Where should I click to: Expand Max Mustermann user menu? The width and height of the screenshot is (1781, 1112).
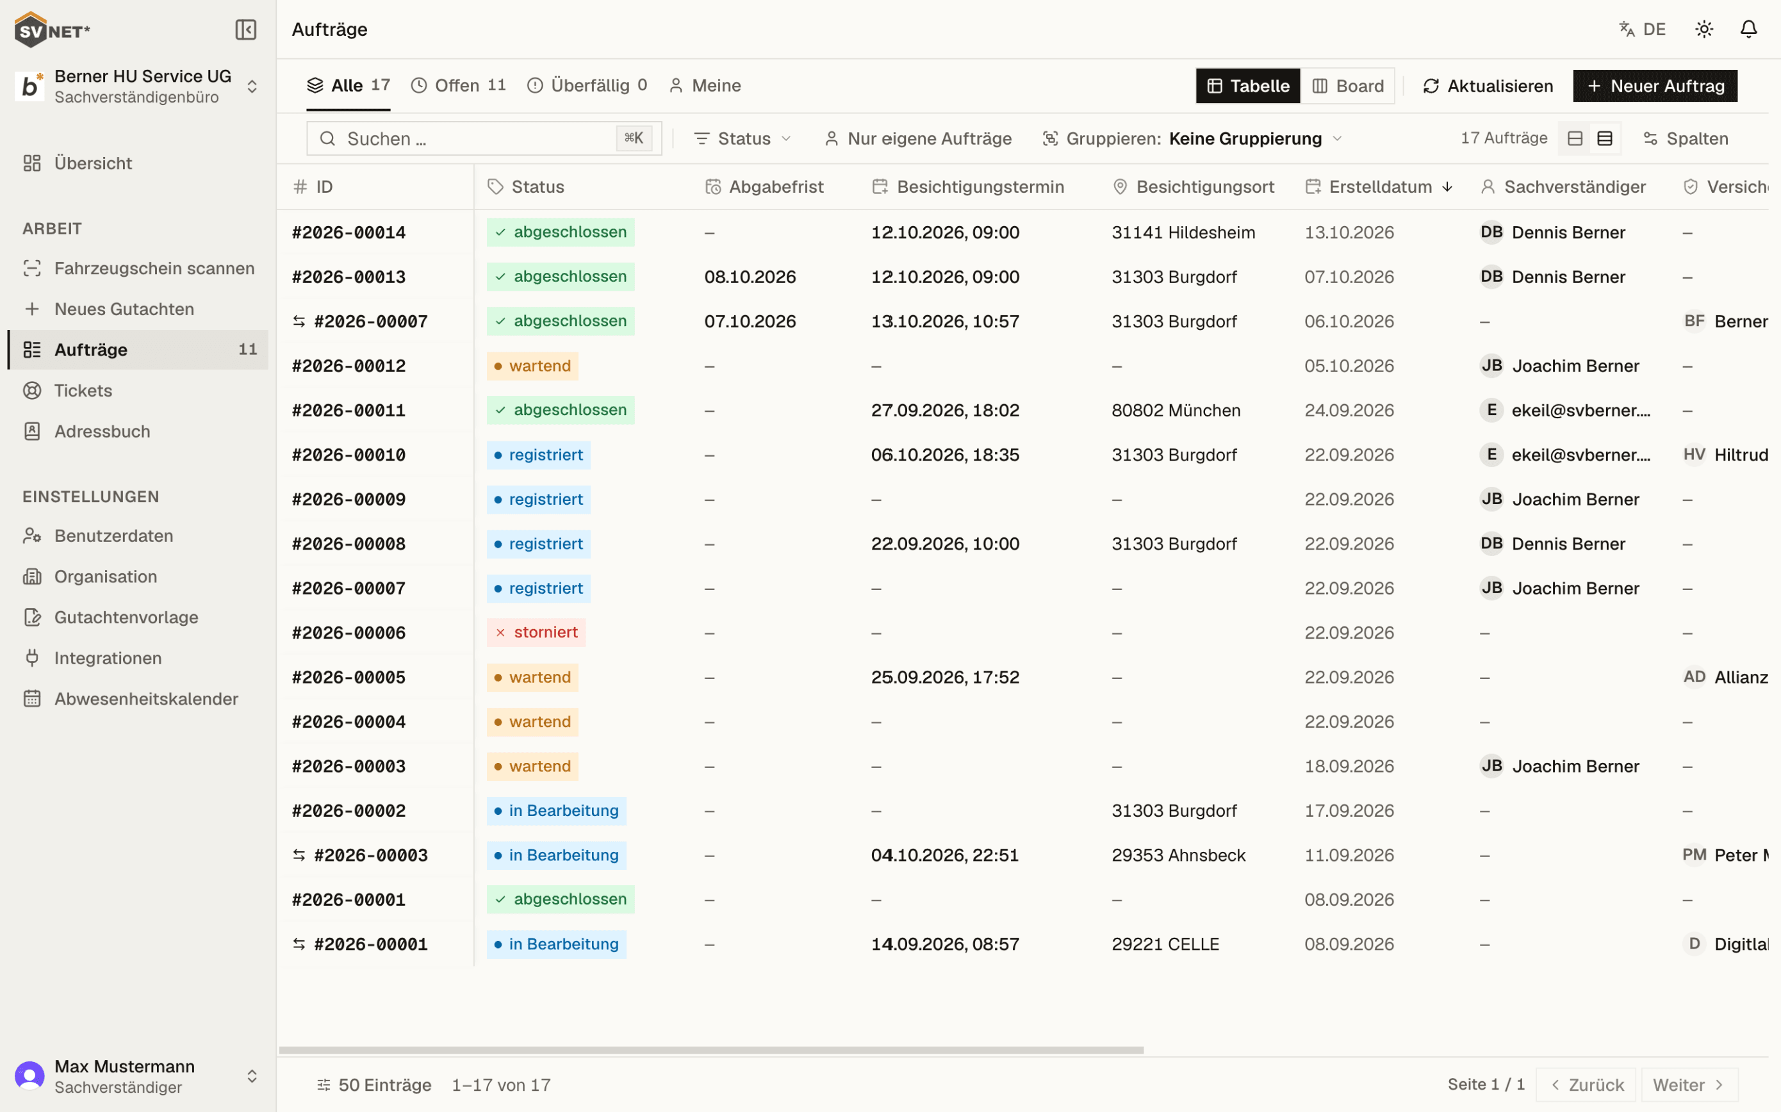tap(138, 1076)
